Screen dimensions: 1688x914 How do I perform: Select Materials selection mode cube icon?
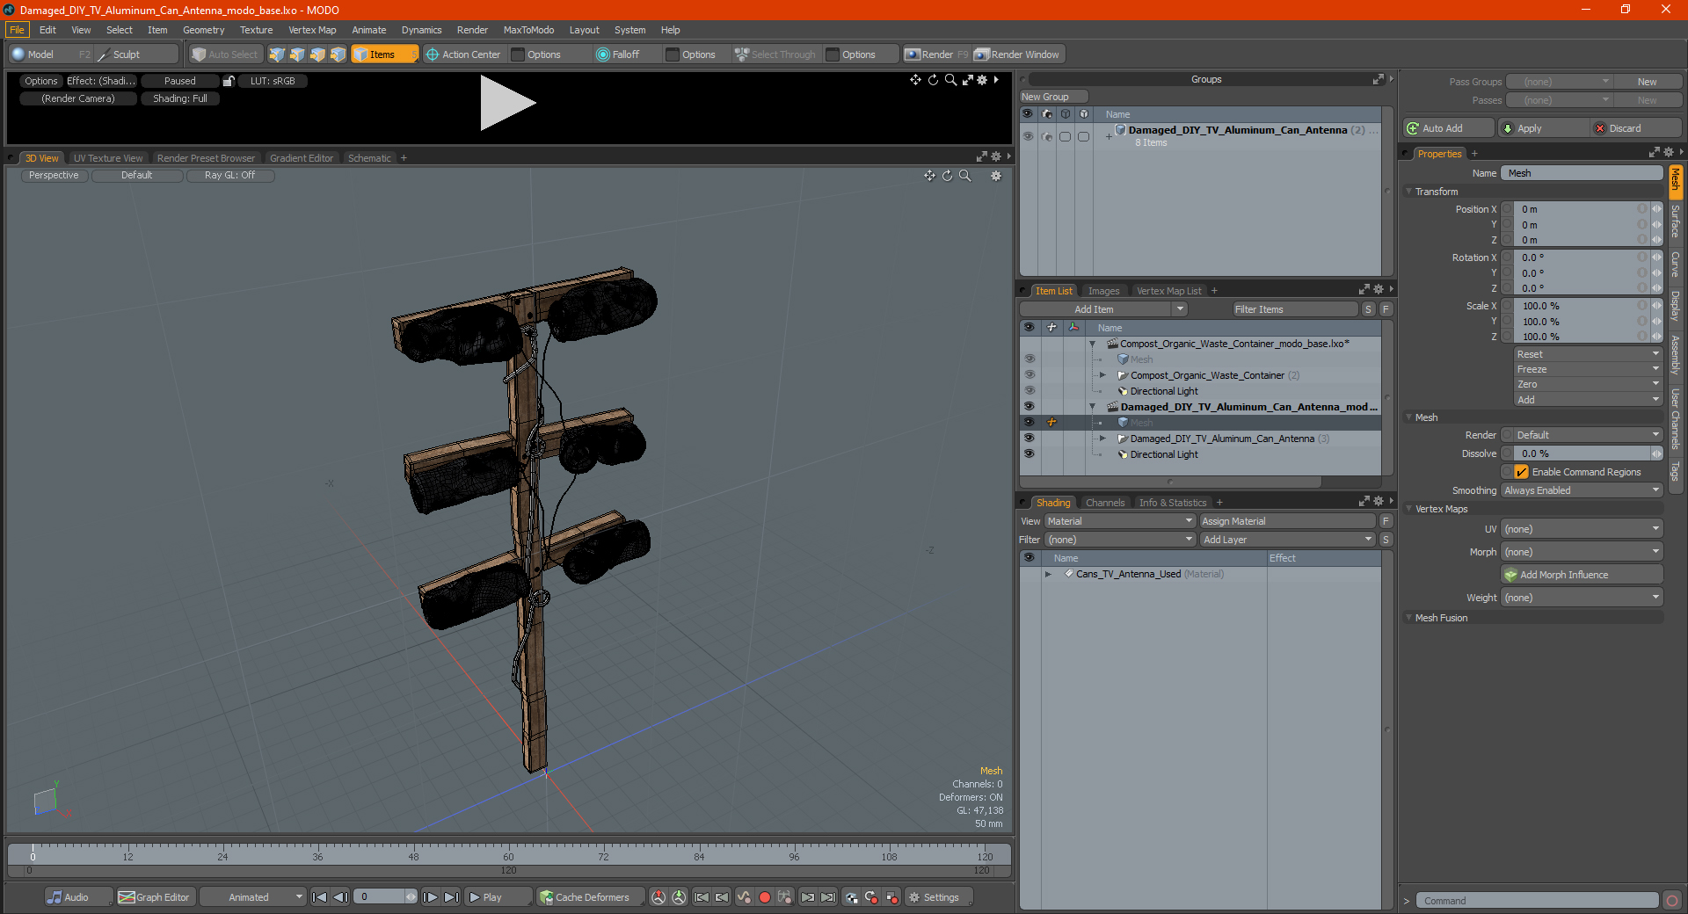[x=338, y=54]
